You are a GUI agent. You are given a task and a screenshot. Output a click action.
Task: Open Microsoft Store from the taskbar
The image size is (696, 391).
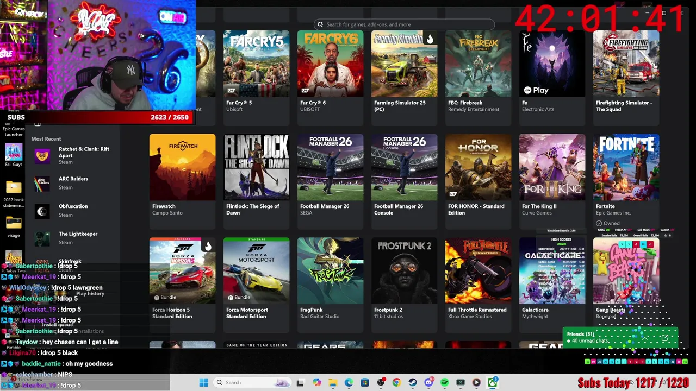(364, 382)
